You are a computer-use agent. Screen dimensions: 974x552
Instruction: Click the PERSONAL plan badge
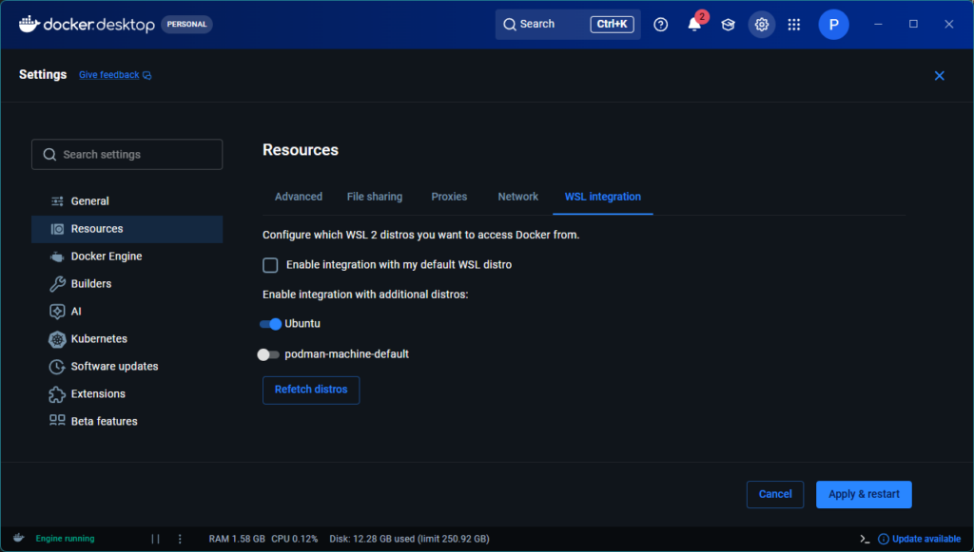click(x=187, y=24)
